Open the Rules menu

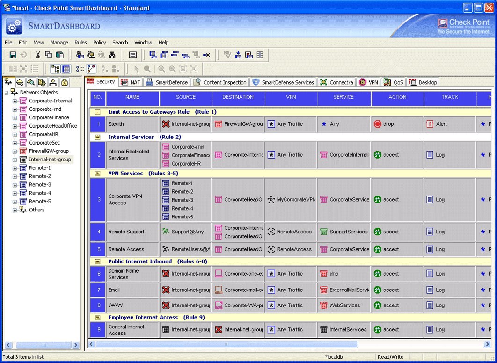(80, 43)
